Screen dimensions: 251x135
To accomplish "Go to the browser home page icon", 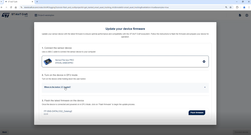I will pos(16,7).
